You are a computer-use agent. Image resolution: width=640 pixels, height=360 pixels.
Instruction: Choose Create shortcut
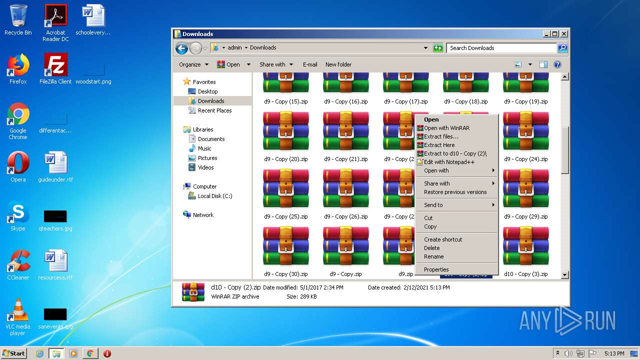coord(457,239)
